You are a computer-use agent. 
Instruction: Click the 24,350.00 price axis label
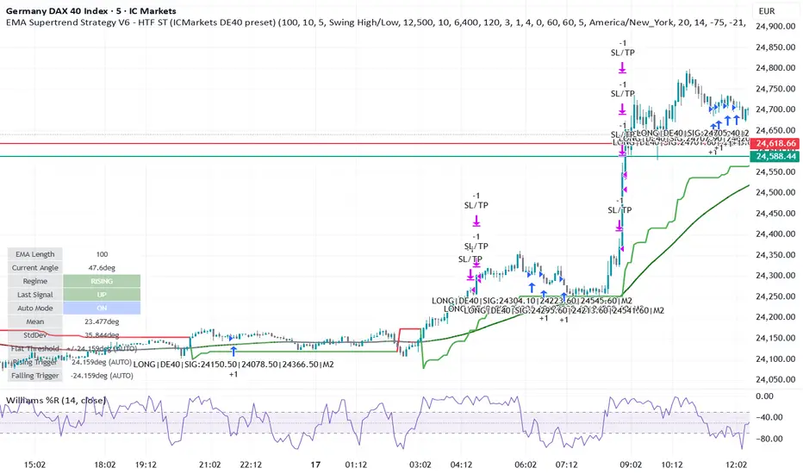pos(775,255)
